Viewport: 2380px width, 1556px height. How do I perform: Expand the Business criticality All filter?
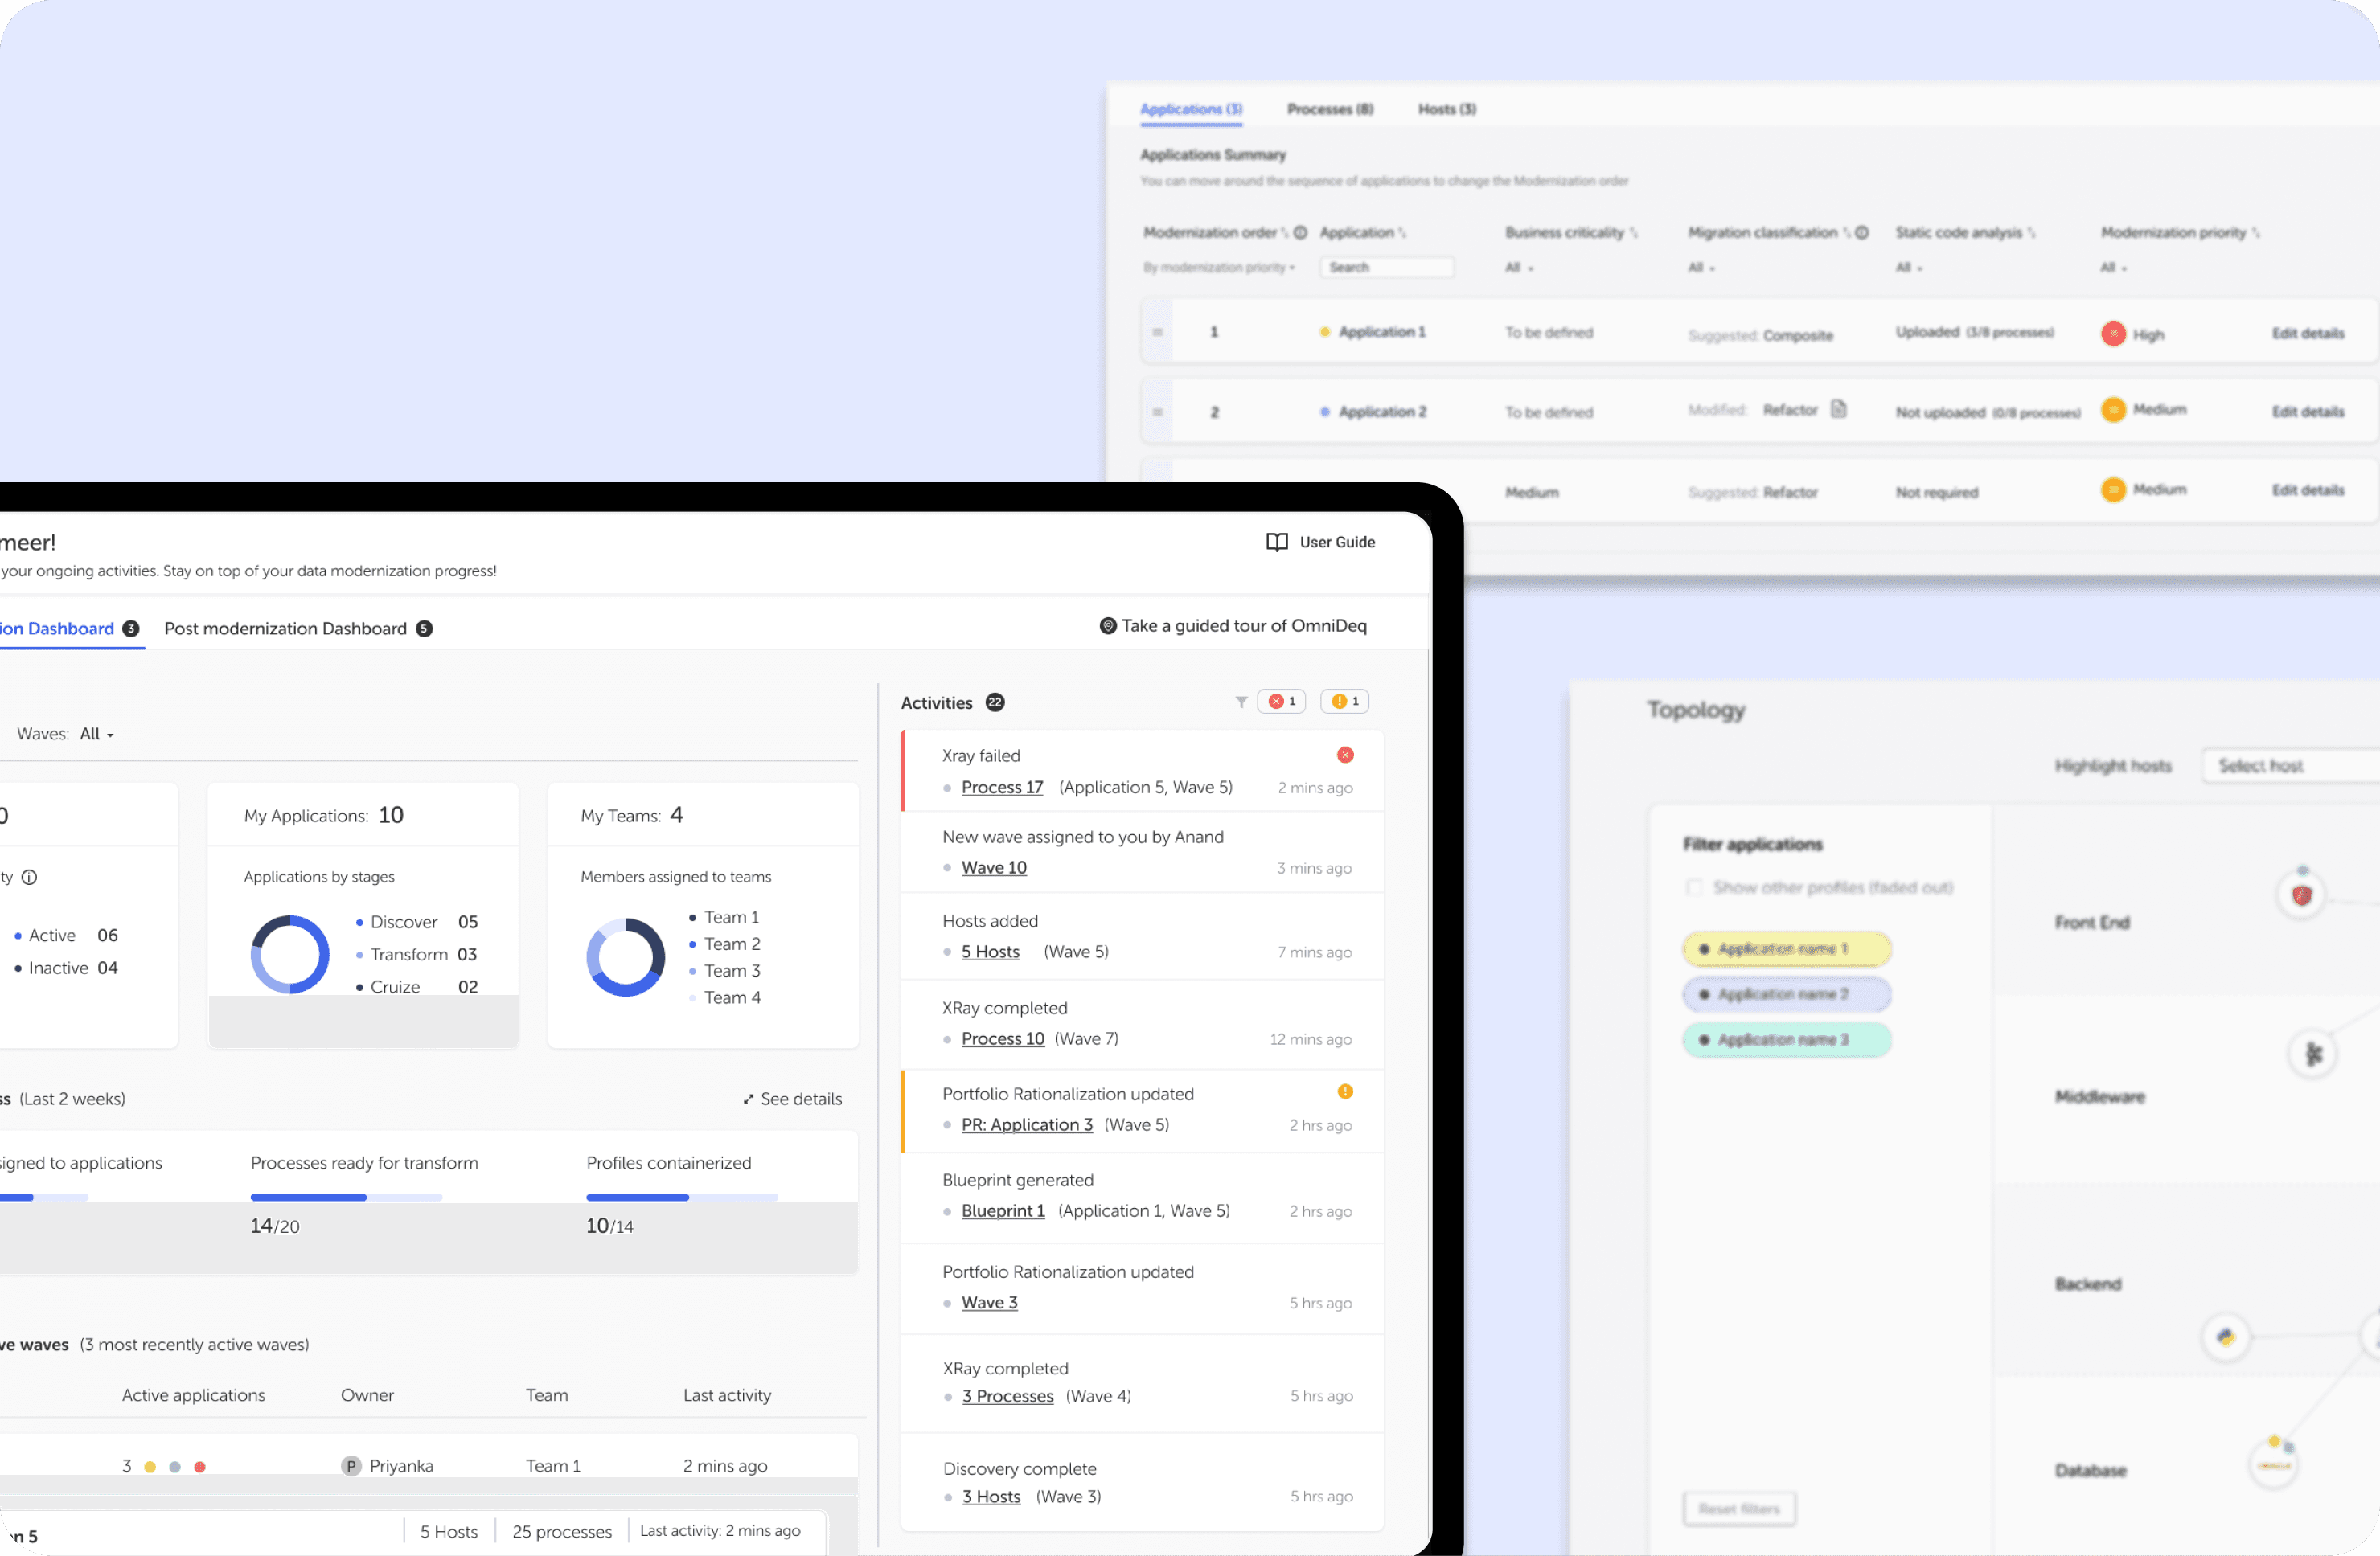(x=1519, y=268)
